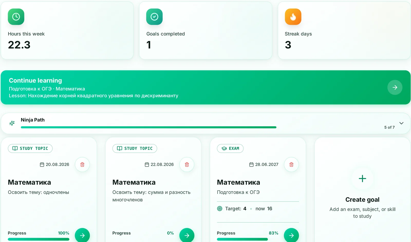Click the clock icon above Hours this week
This screenshot has height=242, width=411.
16,17
